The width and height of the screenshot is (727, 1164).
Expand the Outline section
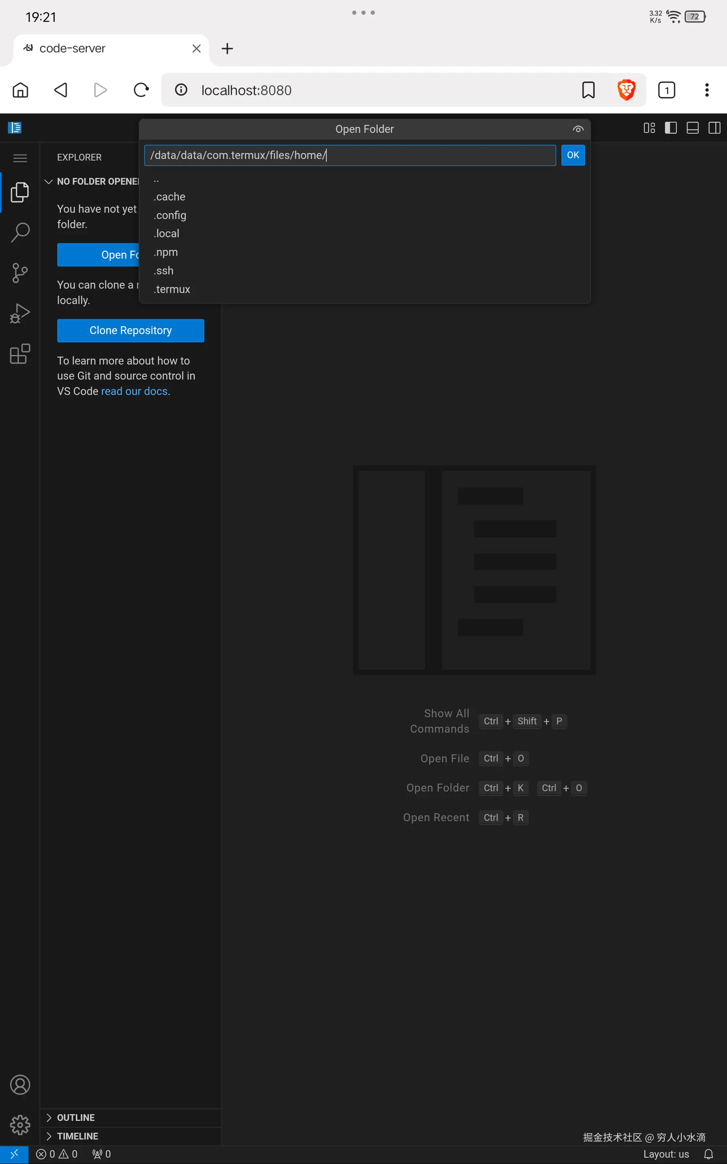pyautogui.click(x=130, y=1117)
